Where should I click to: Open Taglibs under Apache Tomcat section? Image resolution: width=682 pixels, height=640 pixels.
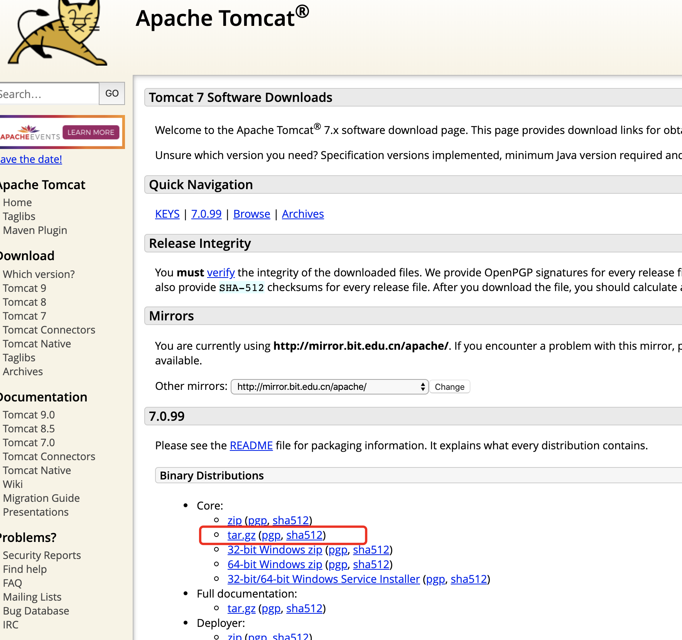tap(19, 217)
